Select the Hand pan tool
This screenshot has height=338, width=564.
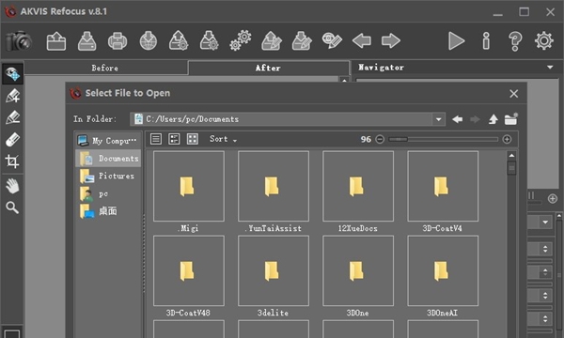click(12, 187)
